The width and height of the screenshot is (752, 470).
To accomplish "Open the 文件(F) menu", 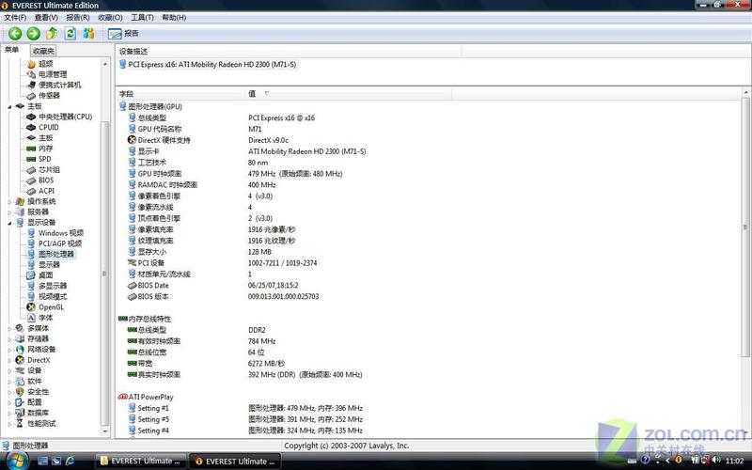I will pyautogui.click(x=15, y=17).
